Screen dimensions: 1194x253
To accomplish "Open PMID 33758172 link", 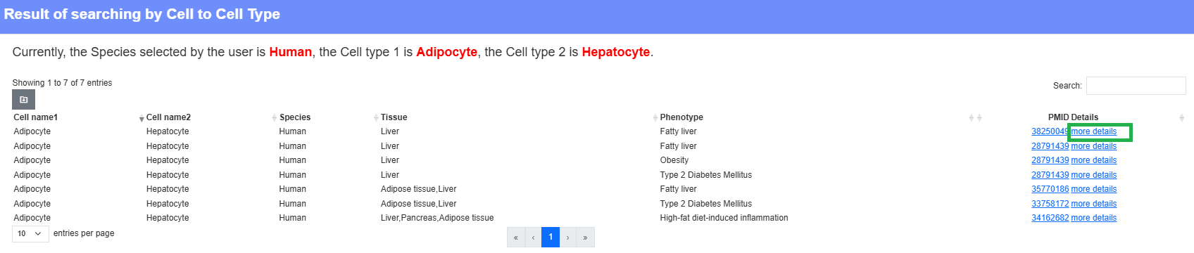I will (1050, 204).
